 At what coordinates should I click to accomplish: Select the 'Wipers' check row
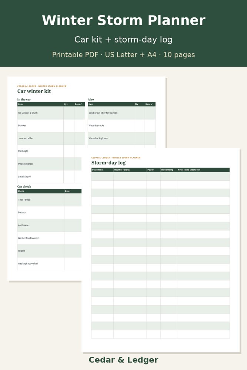[49, 250]
